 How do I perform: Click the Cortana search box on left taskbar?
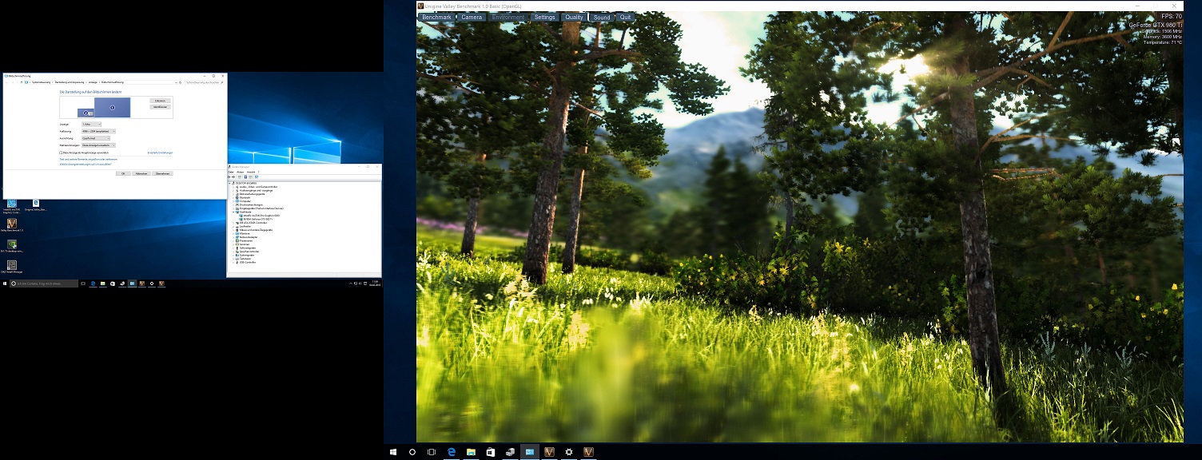tap(44, 284)
